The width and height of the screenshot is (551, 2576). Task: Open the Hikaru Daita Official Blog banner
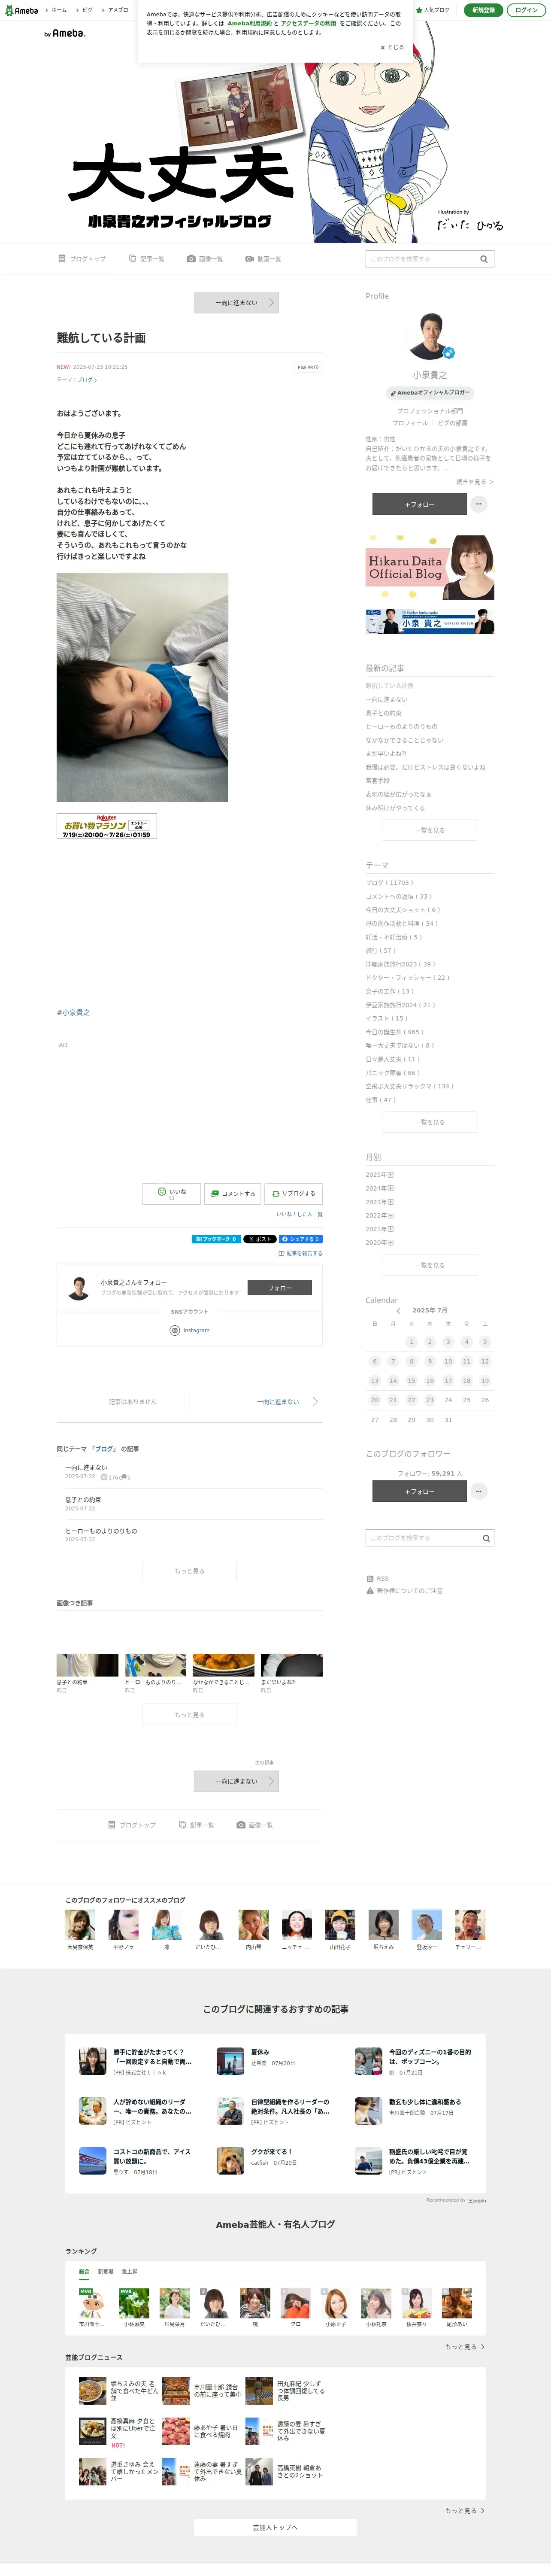(430, 567)
